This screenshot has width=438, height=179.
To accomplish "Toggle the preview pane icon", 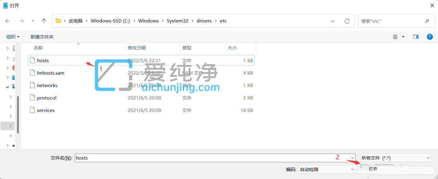I will coord(416,36).
